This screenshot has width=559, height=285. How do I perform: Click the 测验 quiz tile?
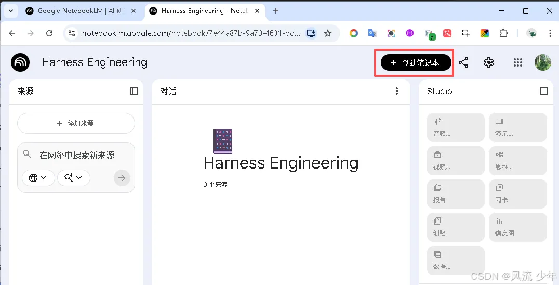[456, 227]
